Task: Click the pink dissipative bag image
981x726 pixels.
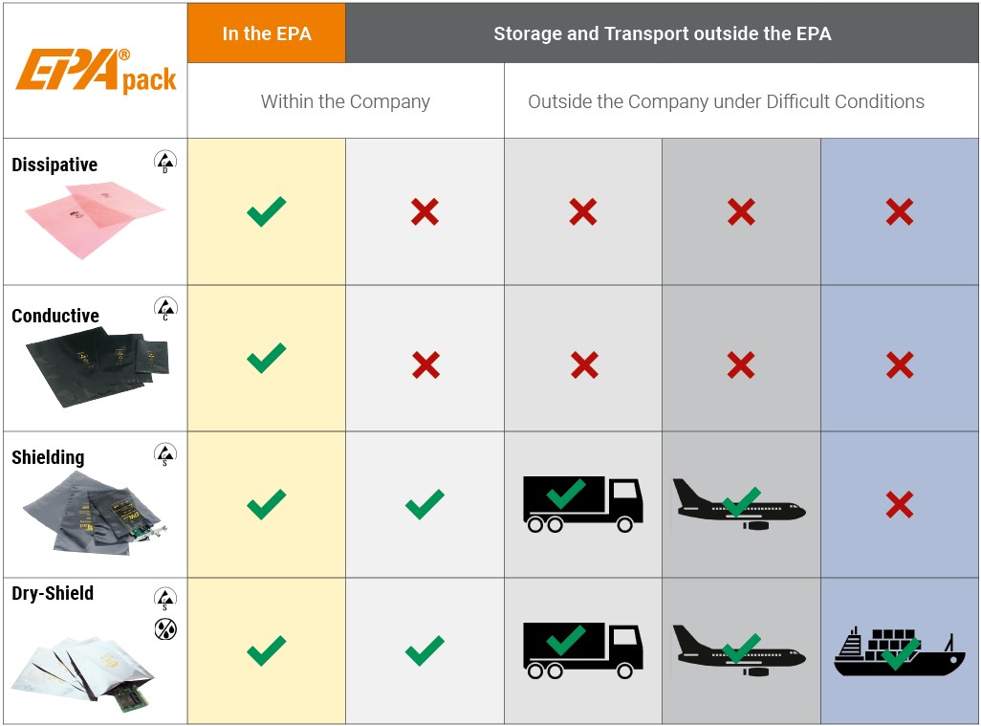Action: pos(95,219)
